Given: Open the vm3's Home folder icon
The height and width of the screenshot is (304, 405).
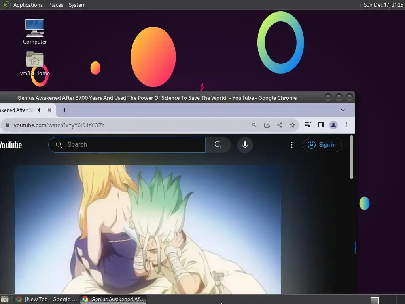Looking at the screenshot, I should (35, 64).
